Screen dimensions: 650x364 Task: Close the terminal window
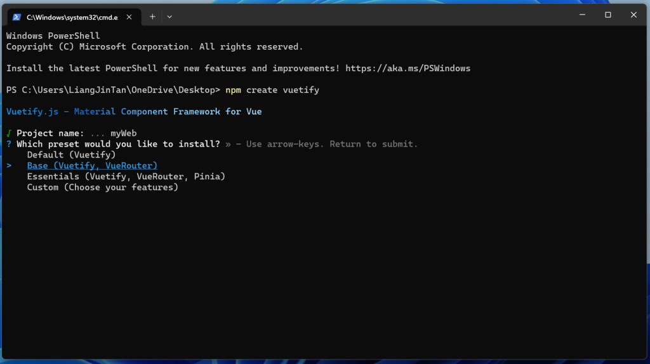[x=634, y=15]
